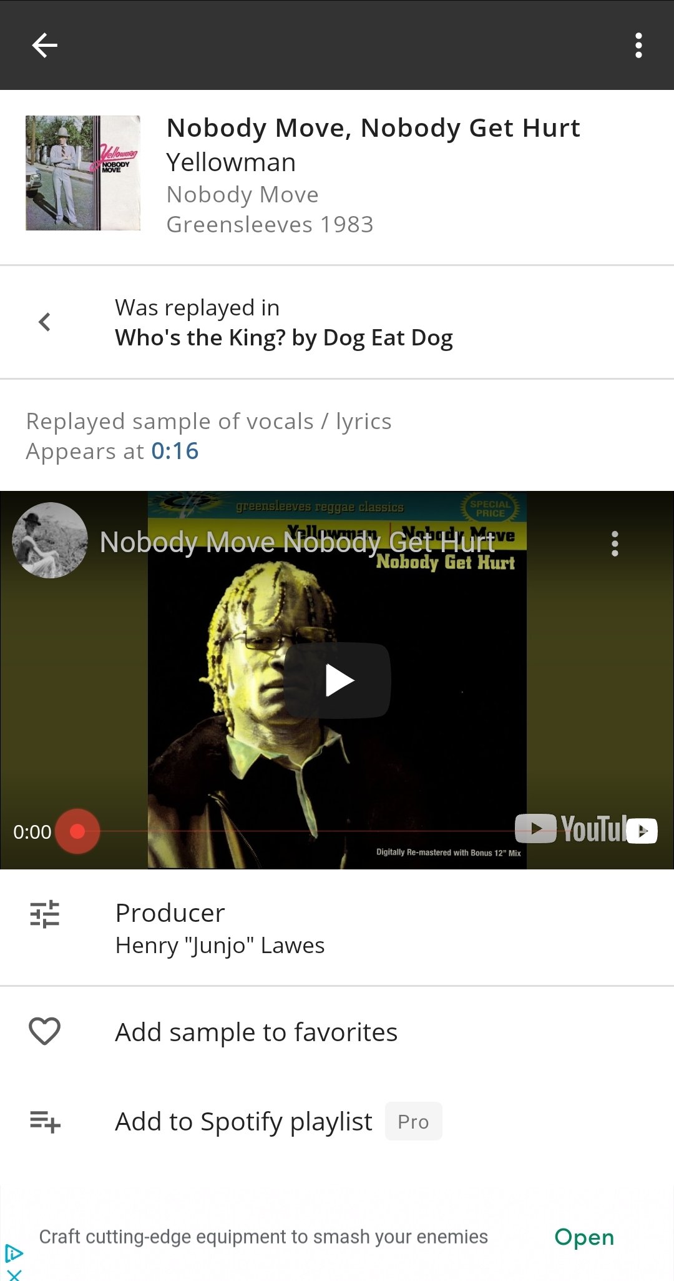Tap Open on the ad banner

tap(584, 1237)
